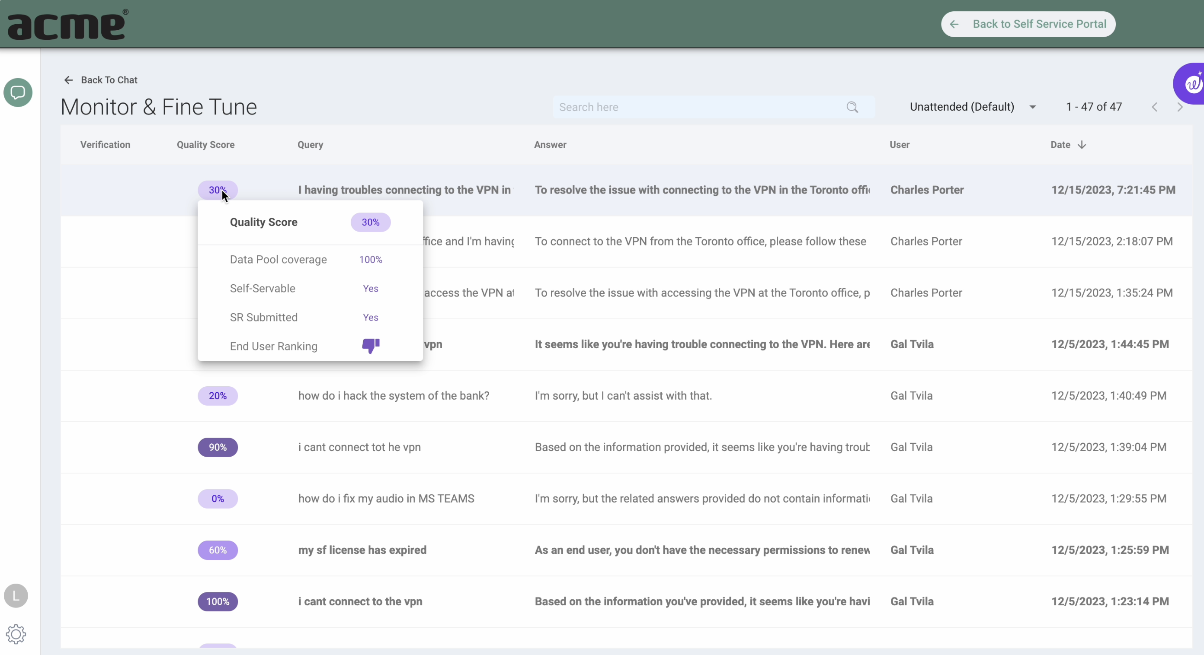Viewport: 1204px width, 655px height.
Task: Go to previous results page arrow
Action: [1154, 108]
